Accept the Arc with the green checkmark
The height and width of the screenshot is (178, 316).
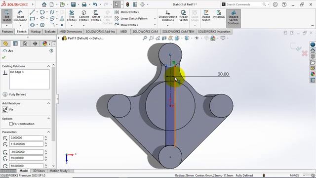click(x=3, y=57)
